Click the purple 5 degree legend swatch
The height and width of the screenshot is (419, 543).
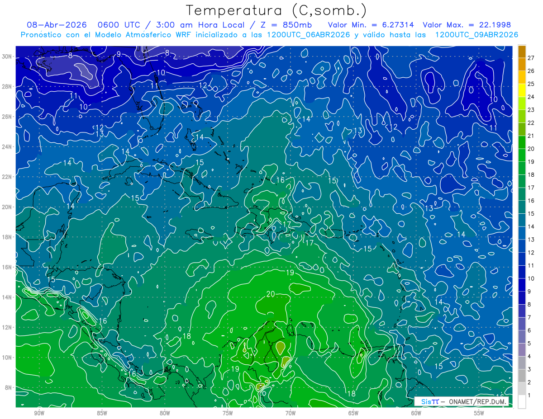click(x=522, y=337)
